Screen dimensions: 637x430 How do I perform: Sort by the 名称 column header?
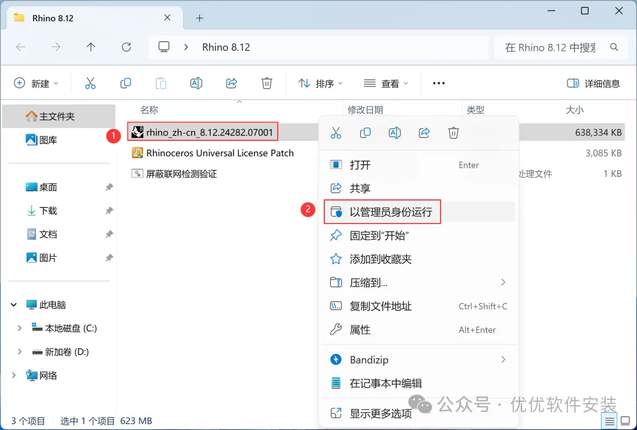[x=149, y=110]
